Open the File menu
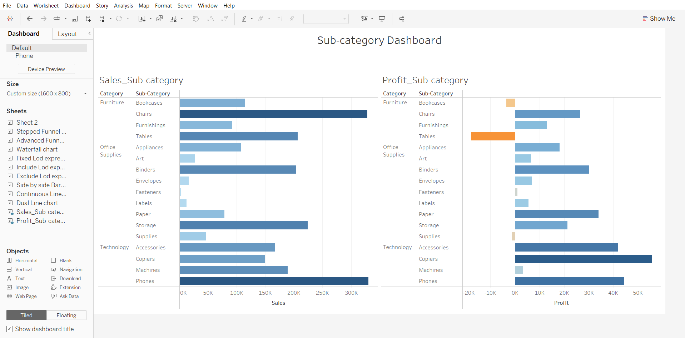 click(7, 6)
